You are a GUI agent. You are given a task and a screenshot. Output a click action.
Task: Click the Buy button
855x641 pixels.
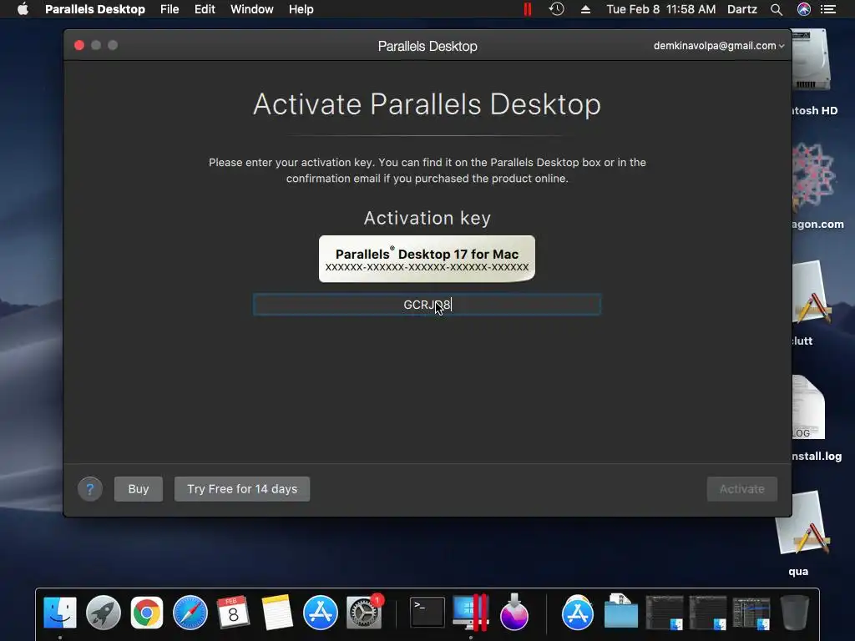(139, 489)
